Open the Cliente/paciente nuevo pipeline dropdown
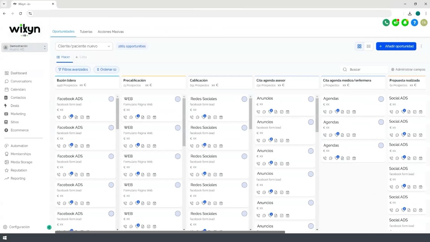 (x=84, y=46)
